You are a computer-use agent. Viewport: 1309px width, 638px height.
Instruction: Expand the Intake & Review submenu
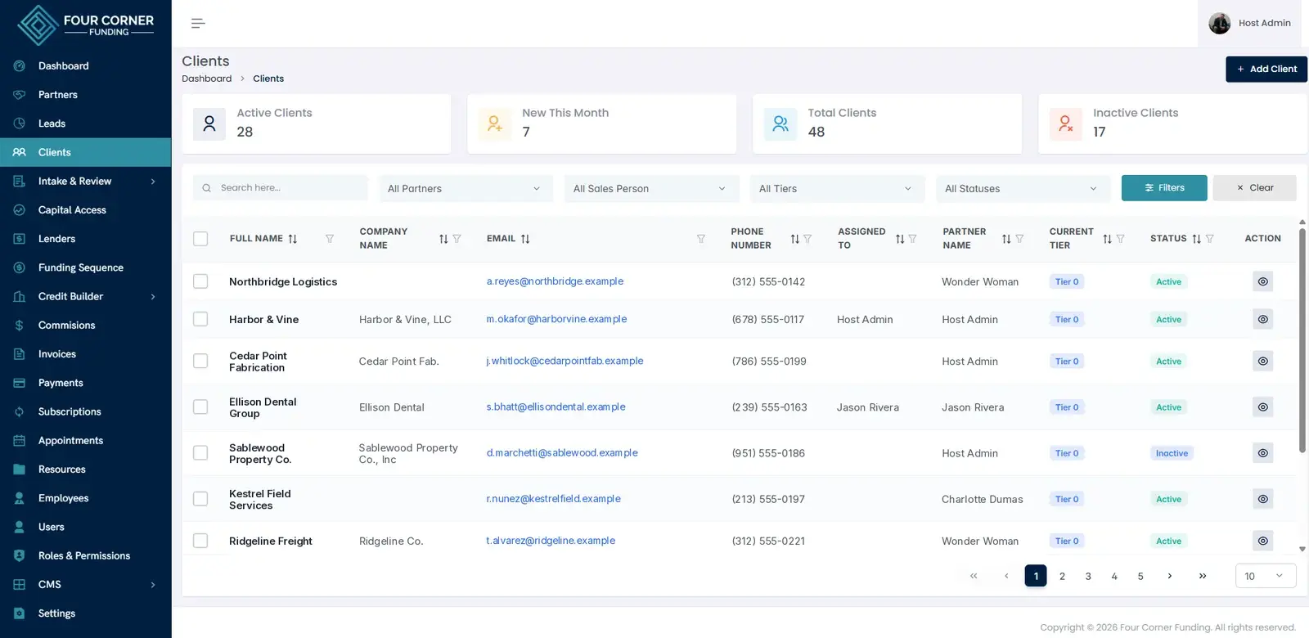pyautogui.click(x=85, y=181)
